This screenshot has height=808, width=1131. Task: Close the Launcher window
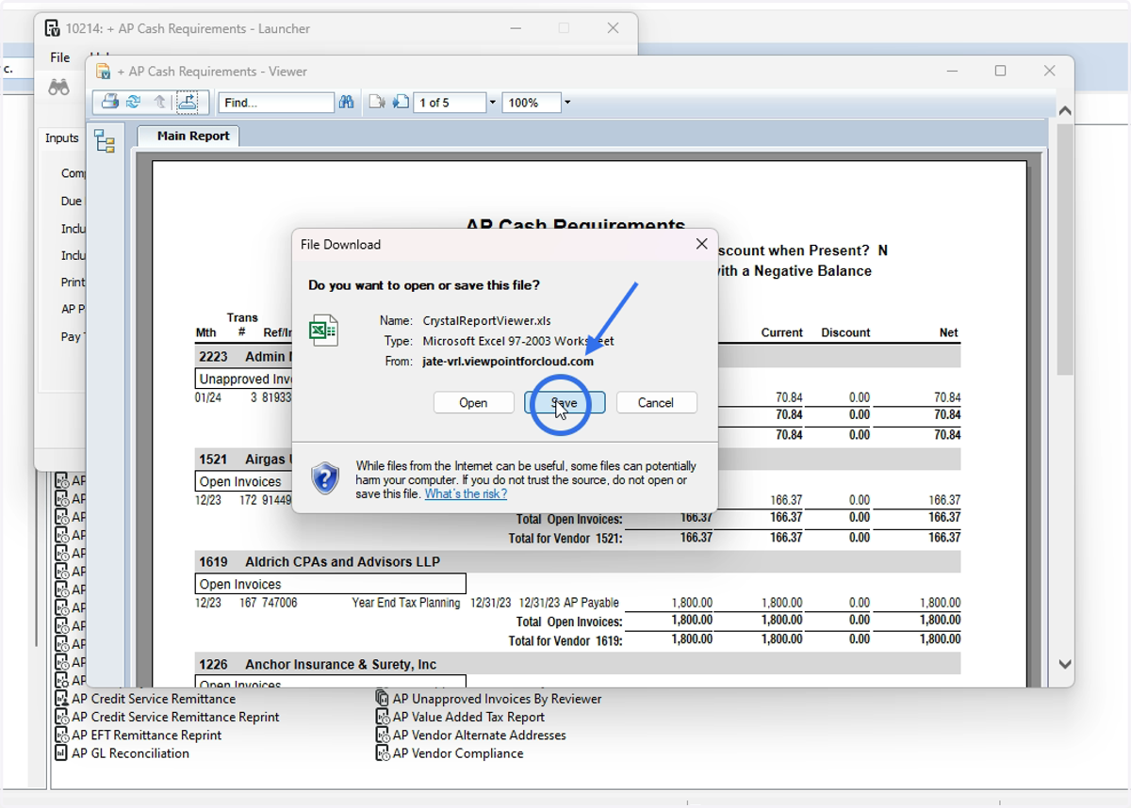(613, 28)
